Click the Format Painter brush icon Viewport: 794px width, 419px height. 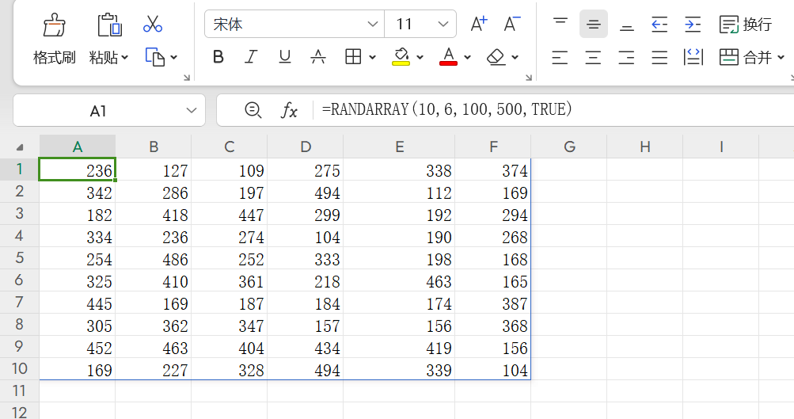tap(54, 25)
